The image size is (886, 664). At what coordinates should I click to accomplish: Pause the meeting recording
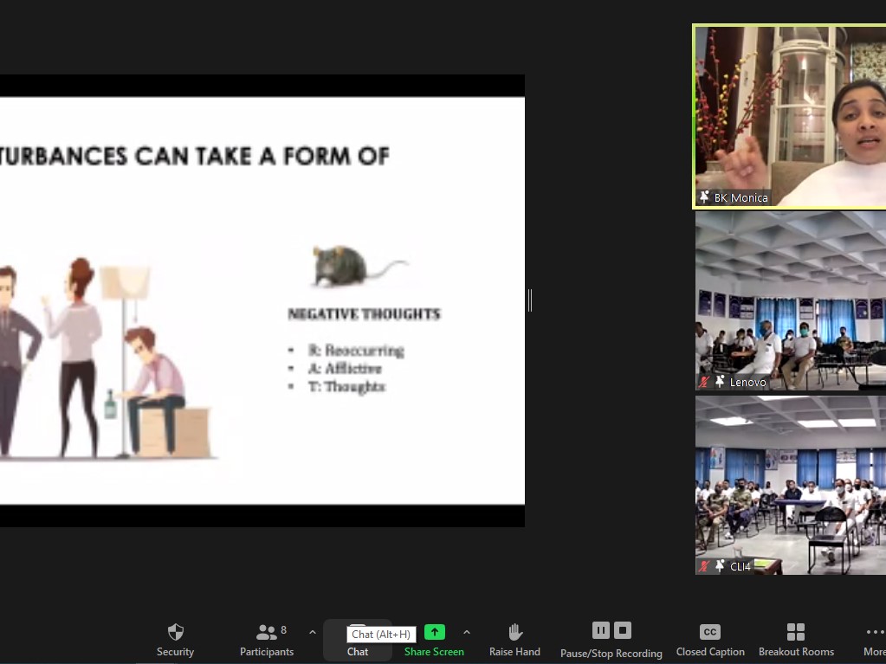point(600,630)
